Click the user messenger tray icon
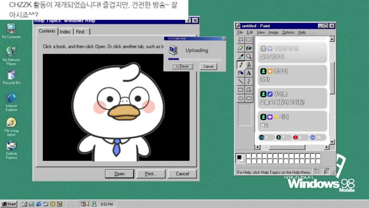Image resolution: width=369 pixels, height=208 pixels. pyautogui.click(x=94, y=204)
